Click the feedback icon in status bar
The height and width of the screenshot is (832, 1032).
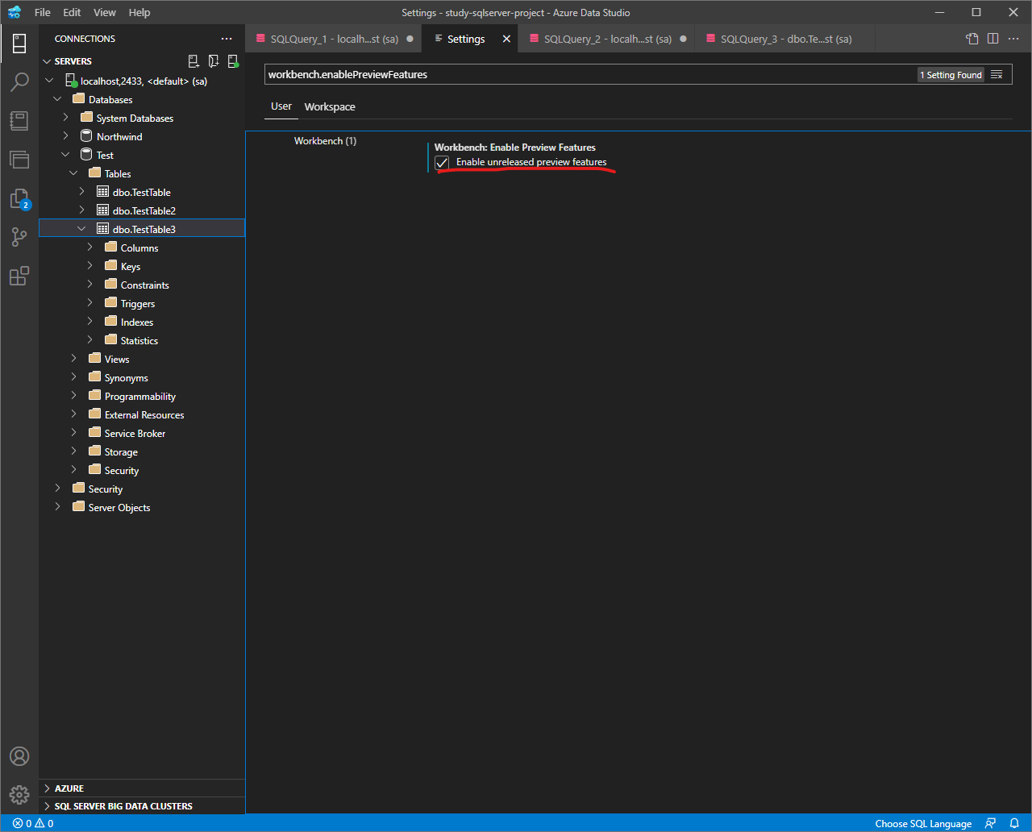pyautogui.click(x=990, y=823)
